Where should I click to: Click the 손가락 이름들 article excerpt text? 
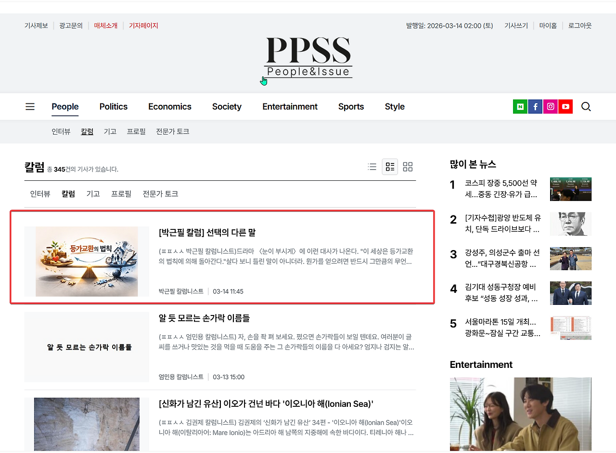click(286, 342)
